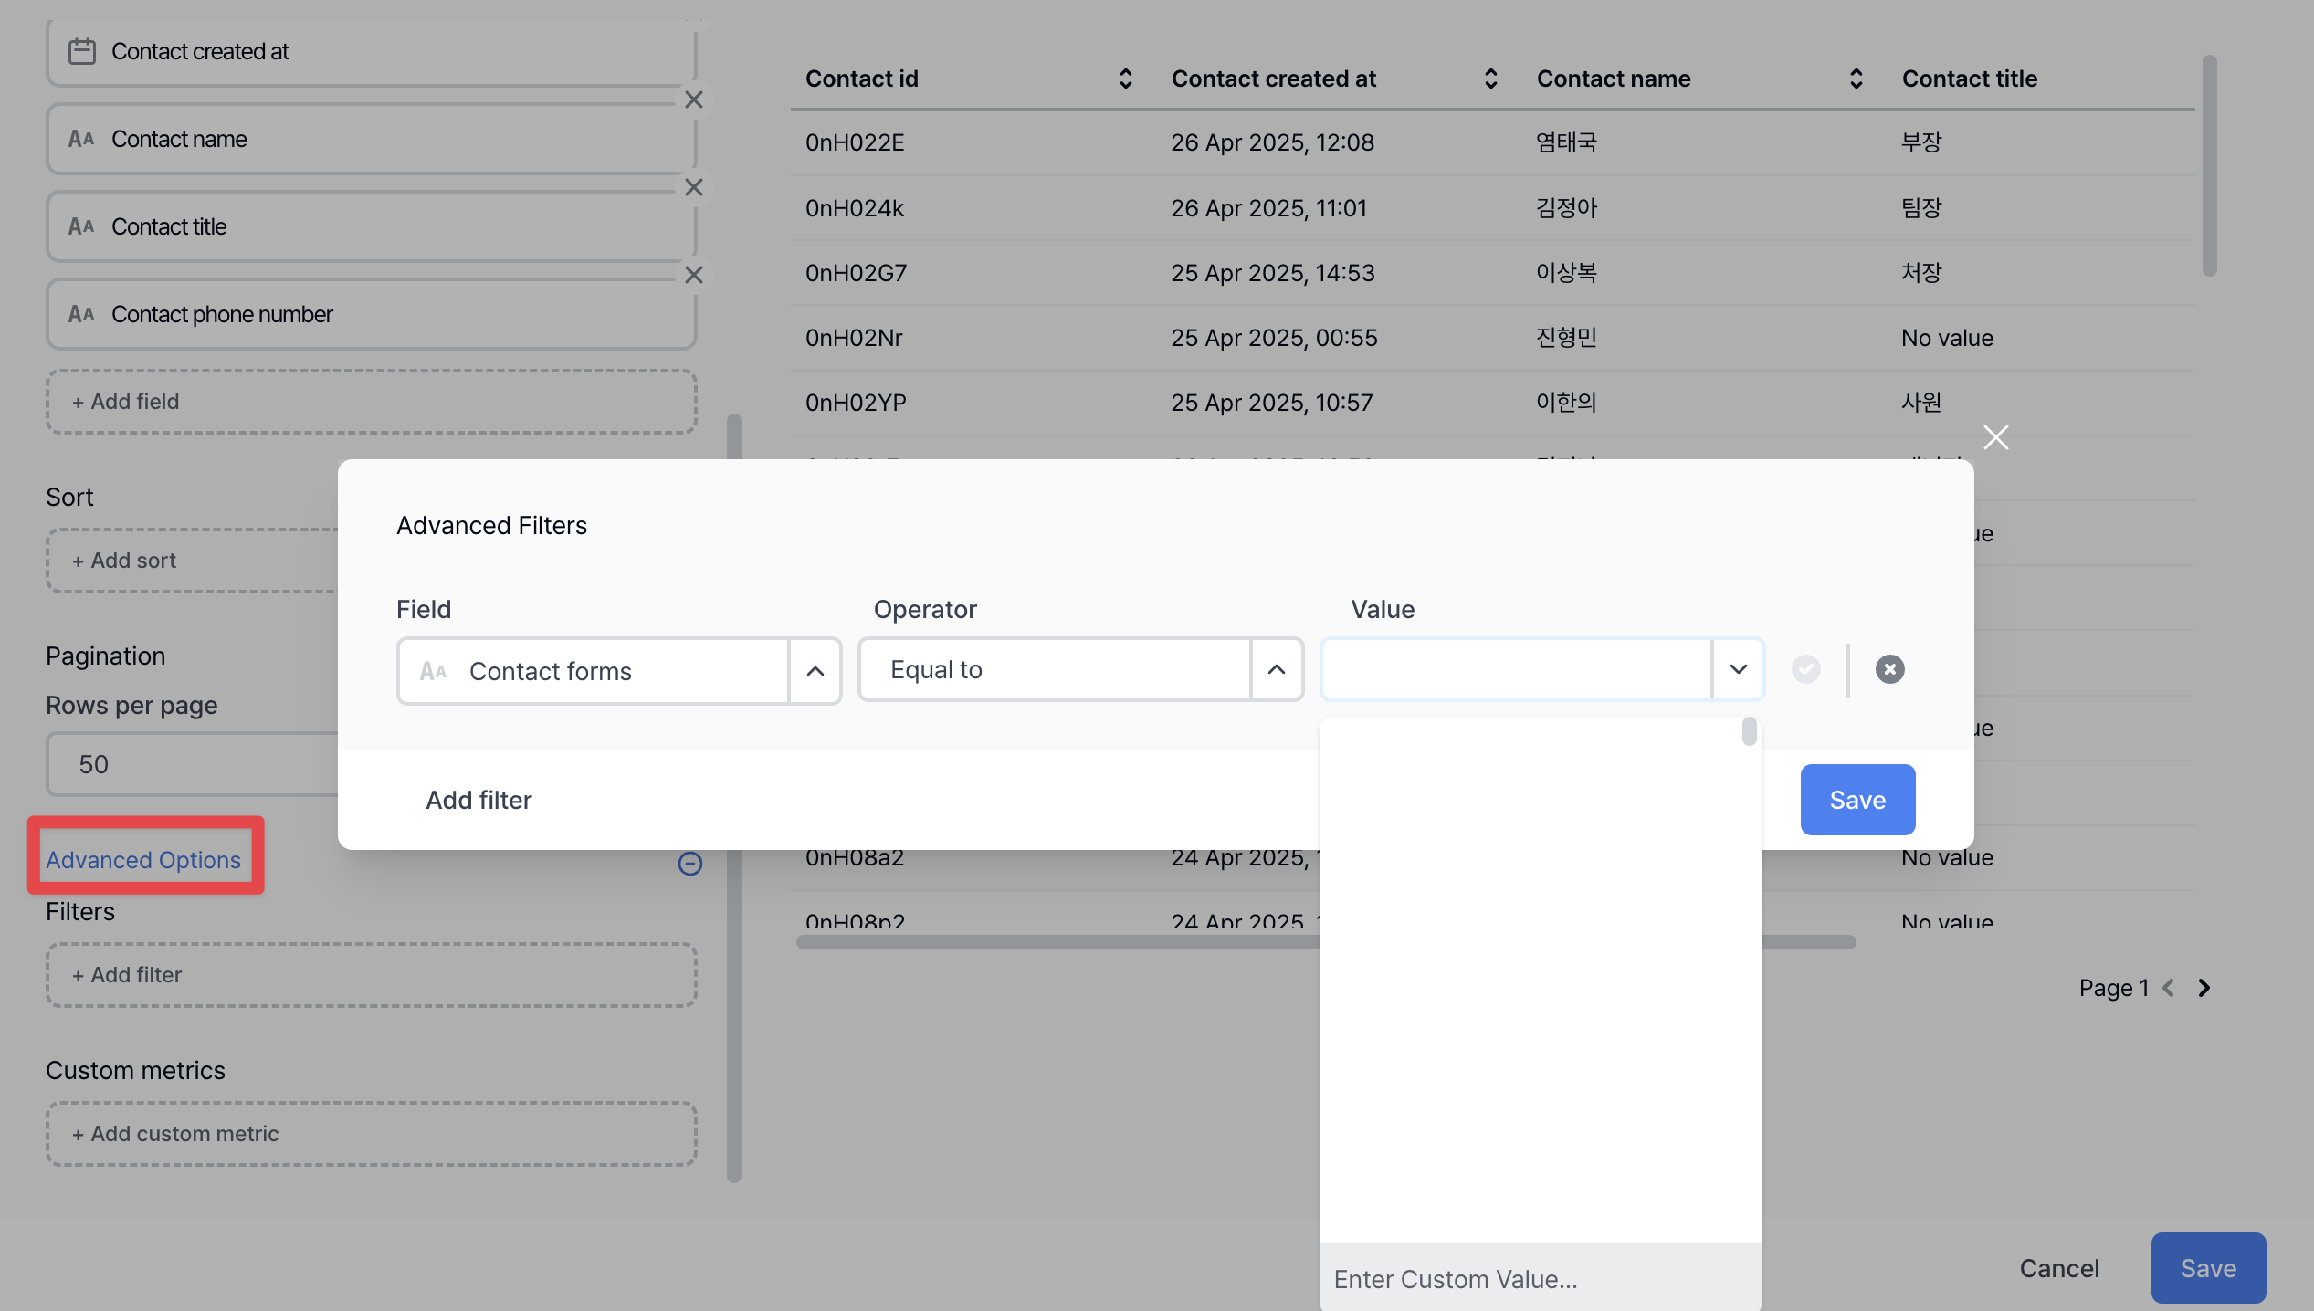Image resolution: width=2314 pixels, height=1311 pixels.
Task: Click Add filter in the dialog
Action: click(479, 800)
